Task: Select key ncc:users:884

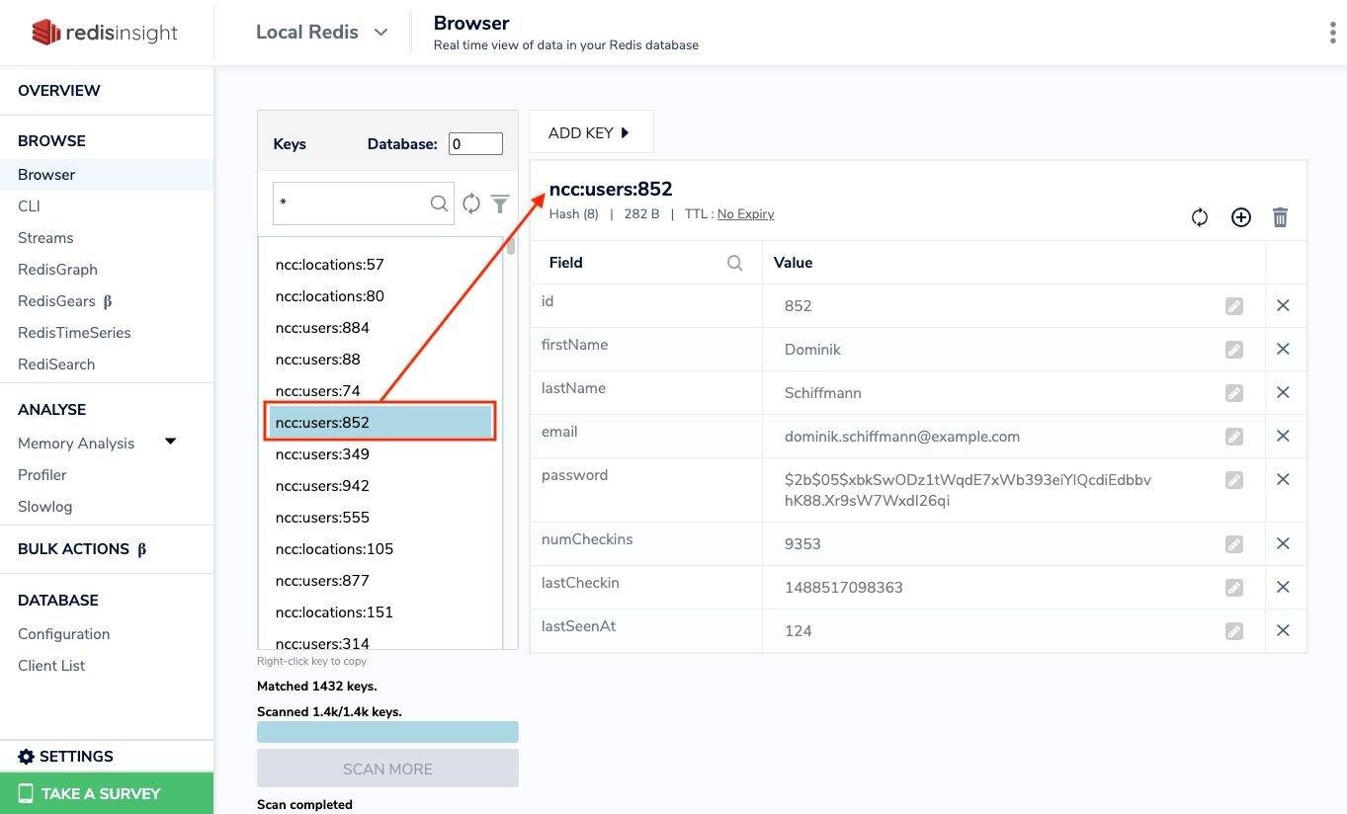Action: coord(322,328)
